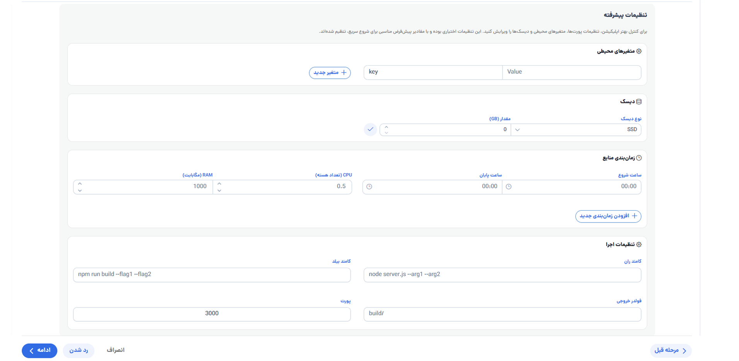Click the RAM input showing 1000

143,187
